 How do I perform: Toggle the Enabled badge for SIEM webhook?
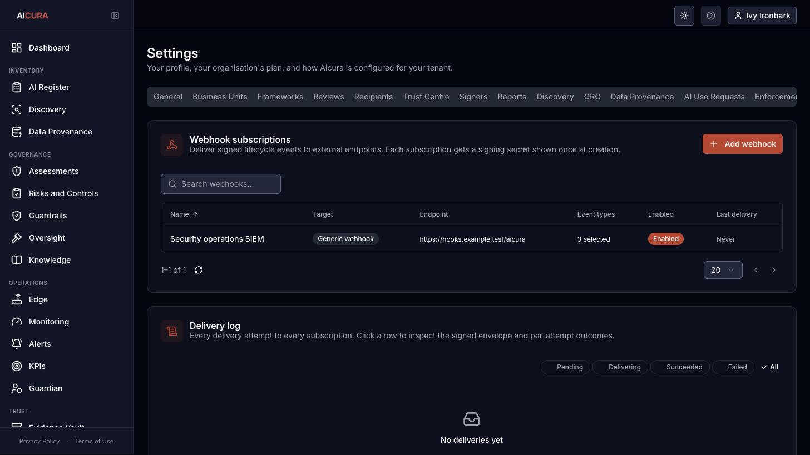pyautogui.click(x=666, y=239)
